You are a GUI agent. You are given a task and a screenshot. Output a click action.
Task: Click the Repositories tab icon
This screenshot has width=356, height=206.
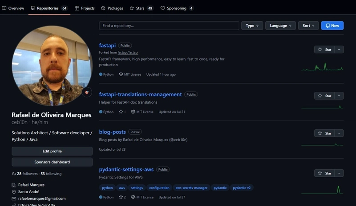click(x=32, y=8)
